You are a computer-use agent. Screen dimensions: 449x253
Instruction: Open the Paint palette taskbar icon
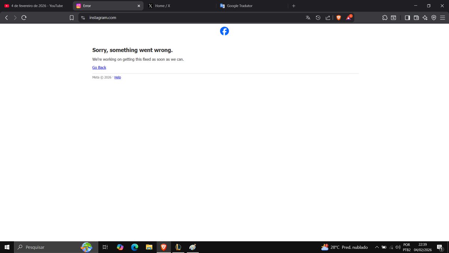coord(192,247)
